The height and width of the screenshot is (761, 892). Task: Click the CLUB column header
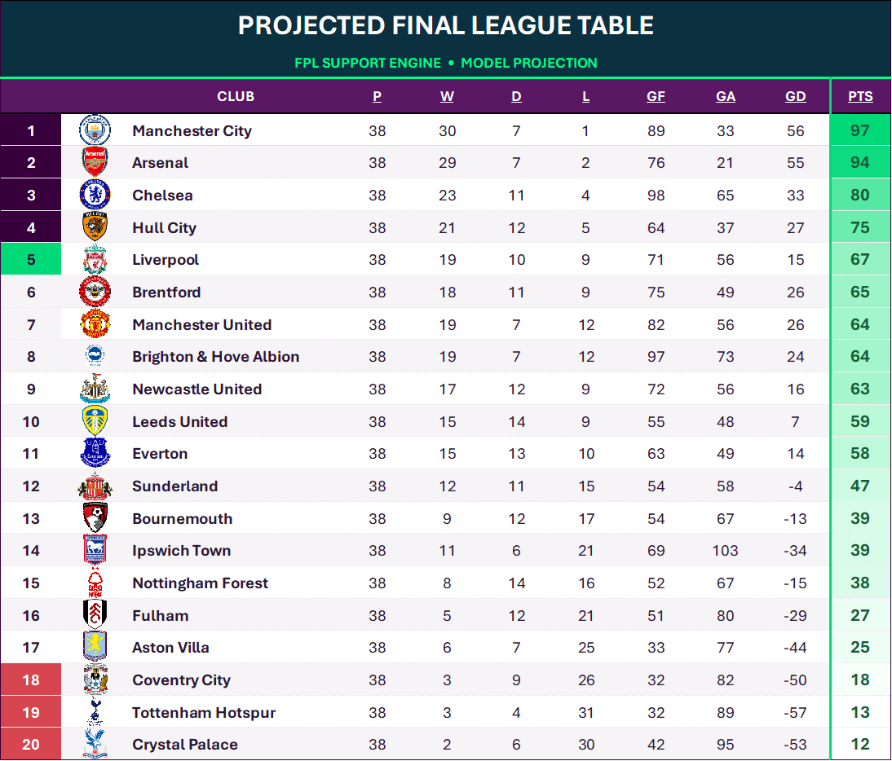pos(236,97)
